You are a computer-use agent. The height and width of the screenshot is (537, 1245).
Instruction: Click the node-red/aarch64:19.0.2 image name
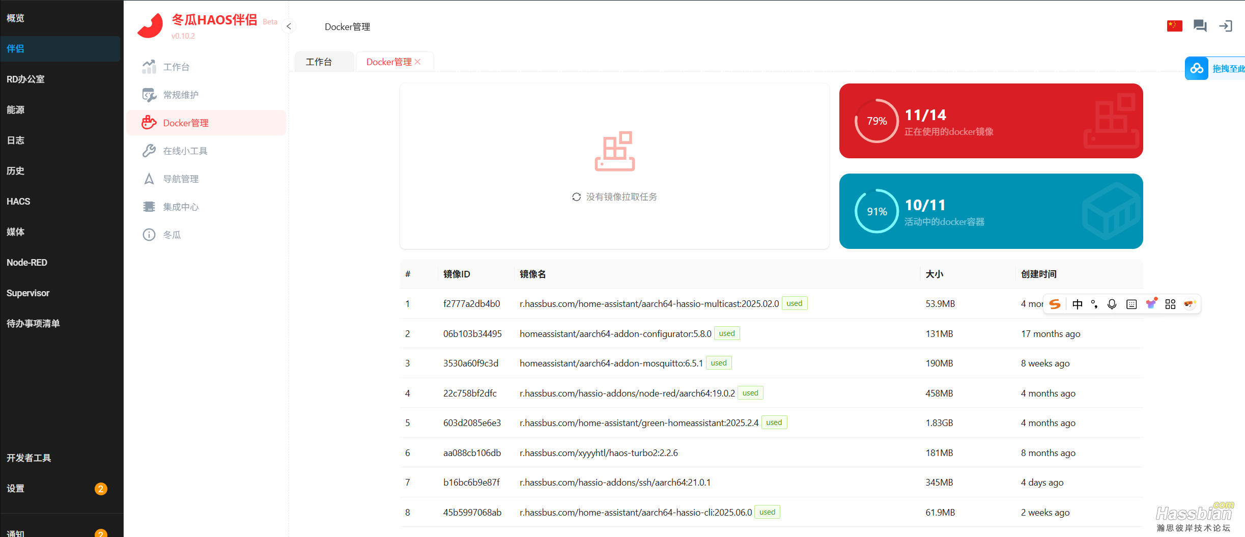coord(627,393)
